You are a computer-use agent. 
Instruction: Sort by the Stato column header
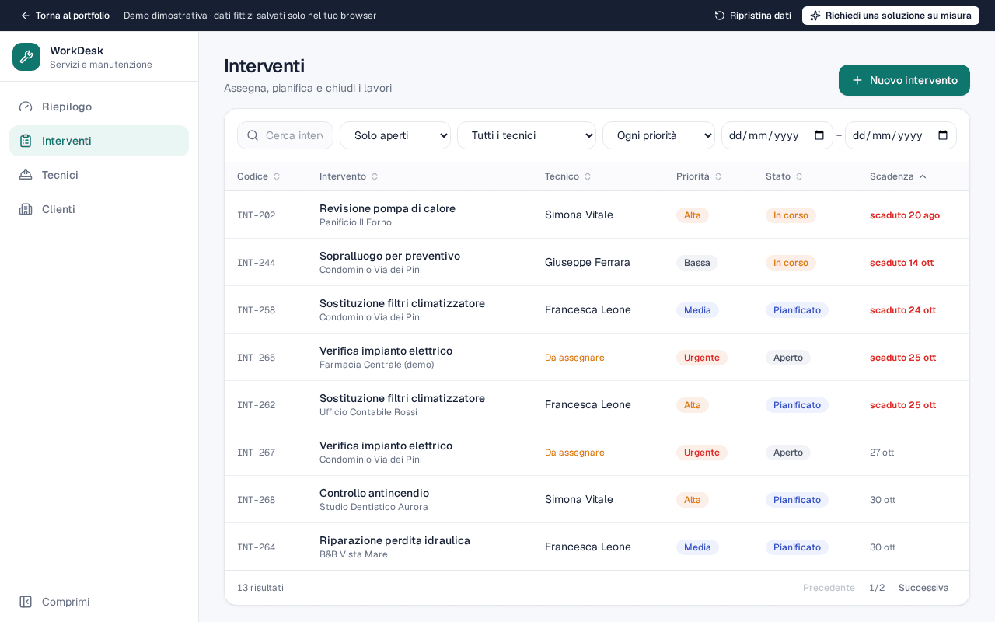pos(784,176)
